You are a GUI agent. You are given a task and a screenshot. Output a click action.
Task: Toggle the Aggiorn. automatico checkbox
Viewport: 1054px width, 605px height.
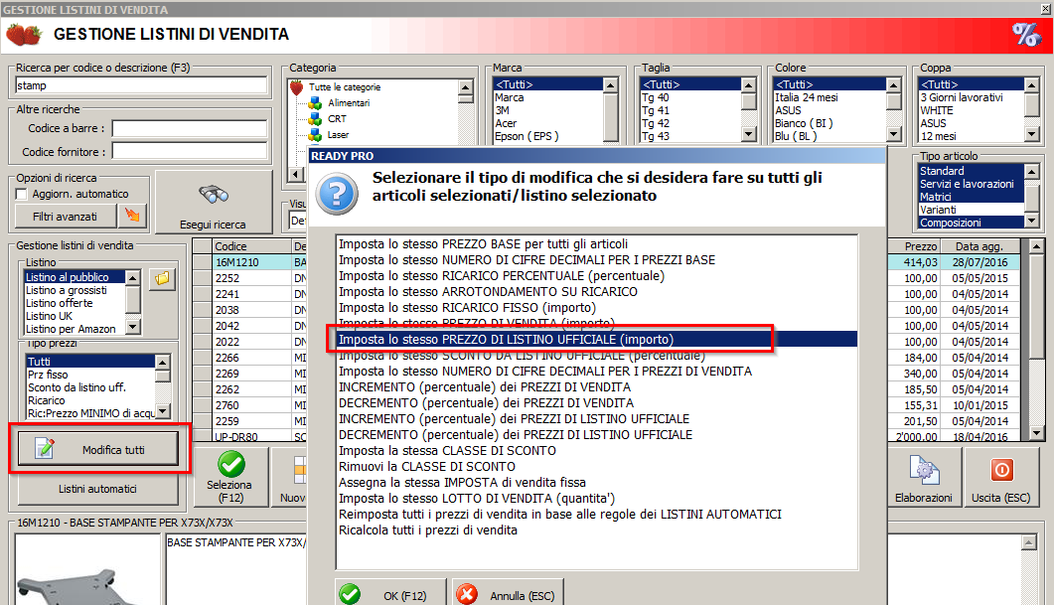pos(22,195)
